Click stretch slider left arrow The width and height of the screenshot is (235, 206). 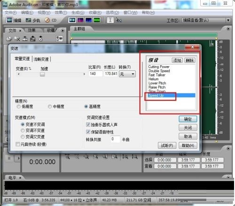[19, 74]
